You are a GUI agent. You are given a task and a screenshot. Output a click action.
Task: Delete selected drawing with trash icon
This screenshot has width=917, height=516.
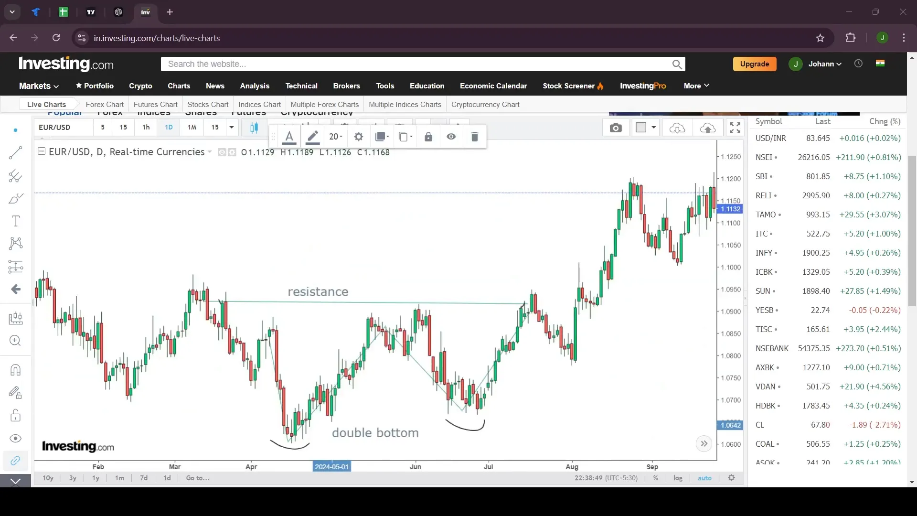click(x=474, y=137)
